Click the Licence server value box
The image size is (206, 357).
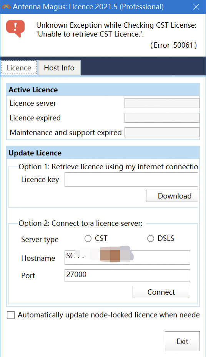(162, 103)
